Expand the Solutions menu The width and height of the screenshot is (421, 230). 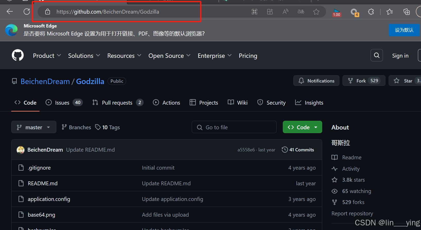(x=84, y=56)
